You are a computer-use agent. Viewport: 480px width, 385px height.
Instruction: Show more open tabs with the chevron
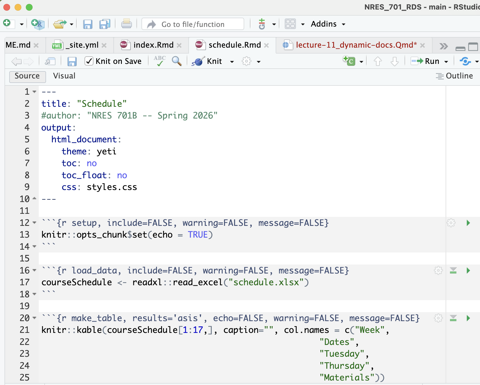(x=444, y=46)
